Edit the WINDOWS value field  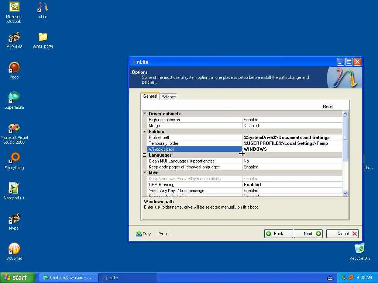(x=292, y=149)
